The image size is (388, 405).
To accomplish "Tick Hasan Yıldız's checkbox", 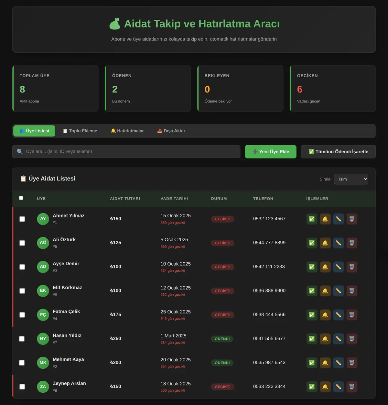I will [x=22, y=339].
